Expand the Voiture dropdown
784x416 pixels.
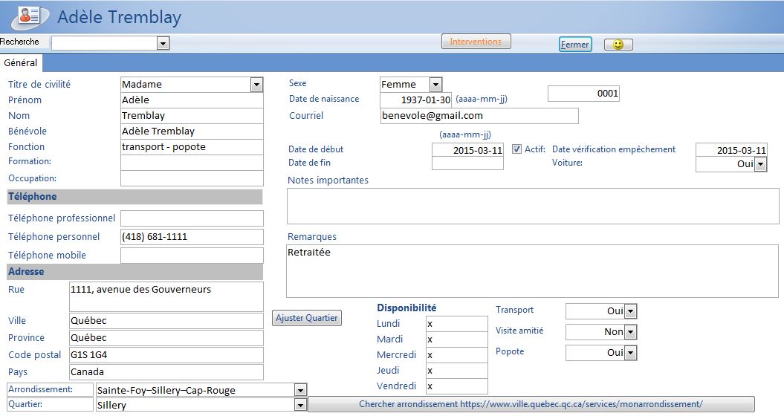tap(760, 164)
